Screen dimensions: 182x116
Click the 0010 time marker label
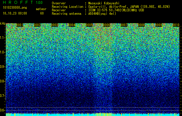176,25
